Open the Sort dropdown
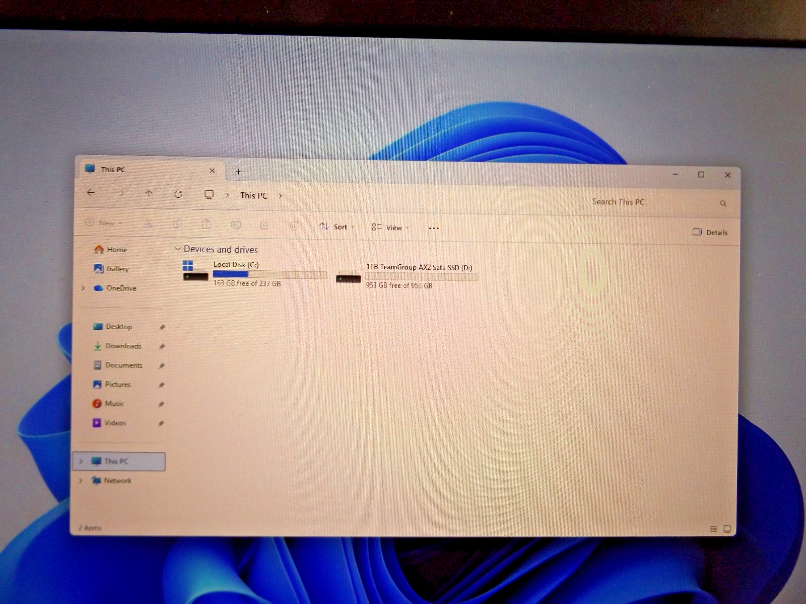The height and width of the screenshot is (604, 806). (x=337, y=226)
